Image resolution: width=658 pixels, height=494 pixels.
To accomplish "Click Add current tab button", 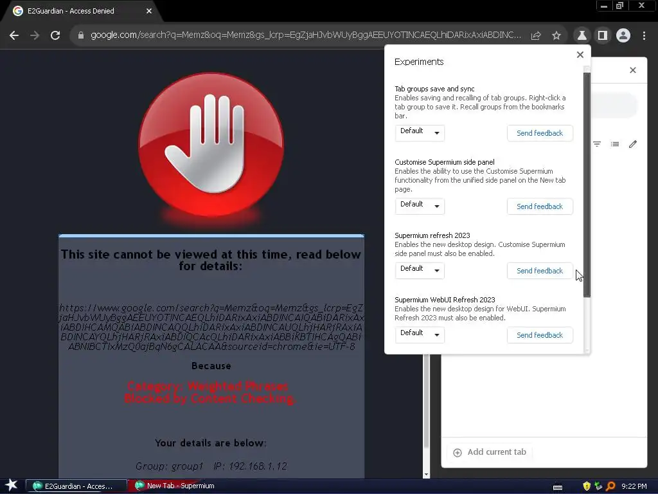I will tap(490, 452).
